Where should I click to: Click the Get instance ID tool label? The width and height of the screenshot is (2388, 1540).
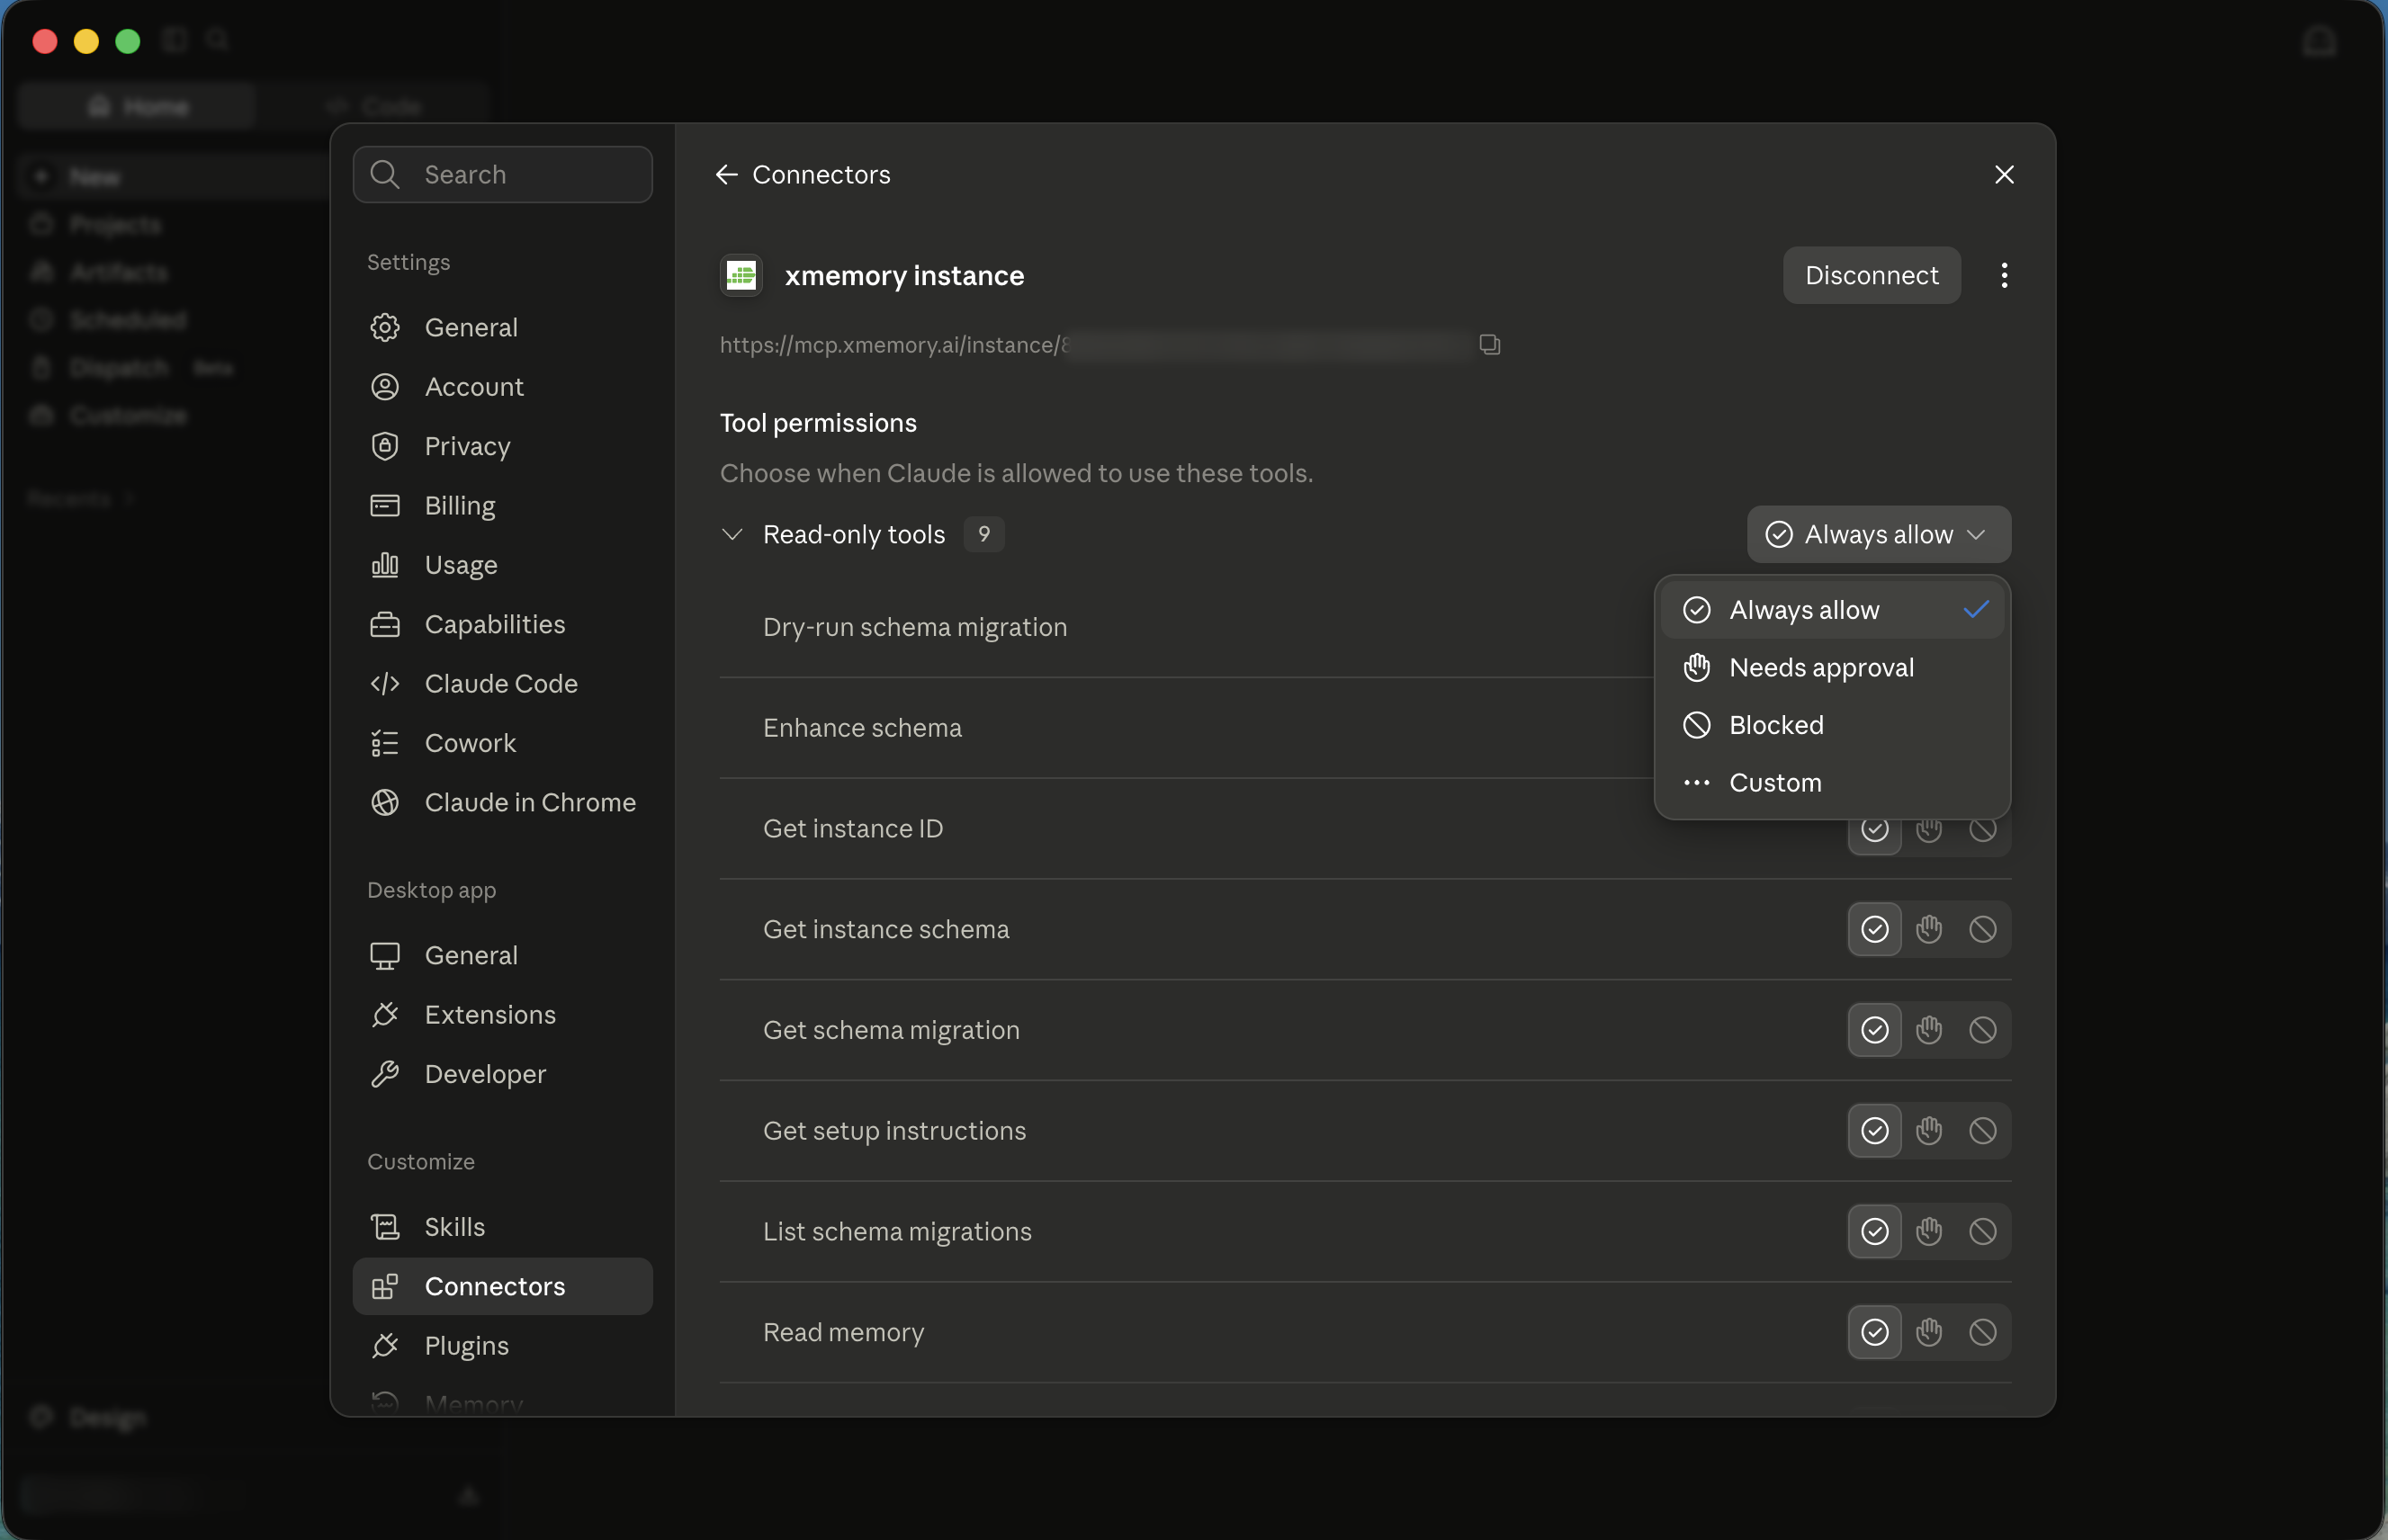coord(853,829)
